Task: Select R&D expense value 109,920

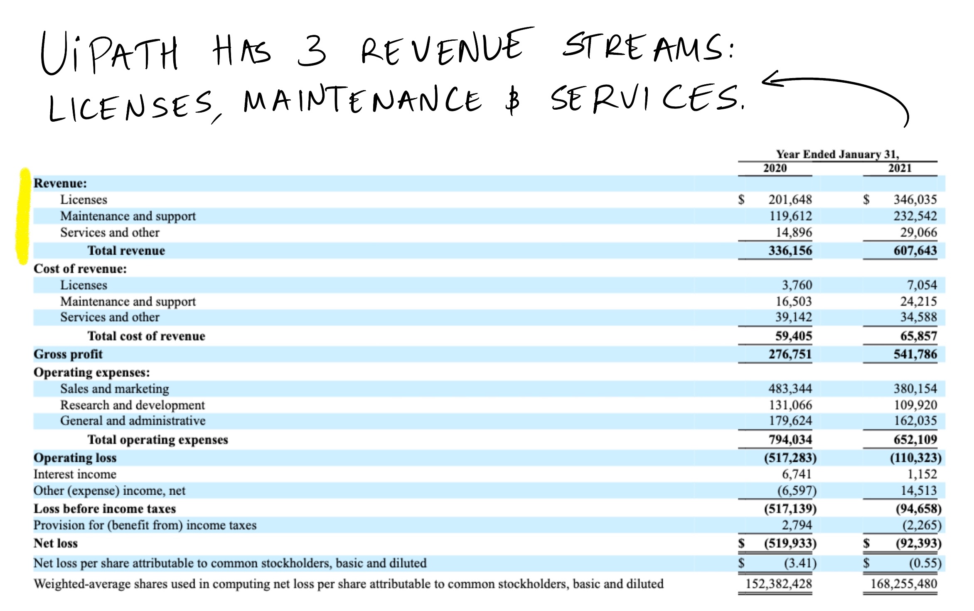Action: [915, 405]
